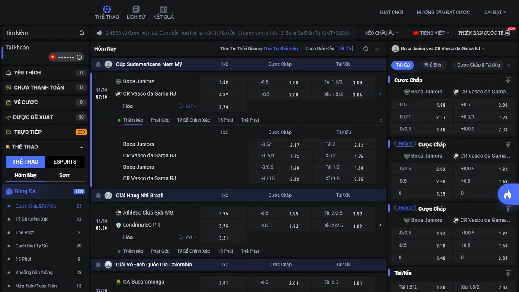Pin the Tài/Xỉu section to top
This screenshot has width=519, height=292.
pyautogui.click(x=508, y=273)
